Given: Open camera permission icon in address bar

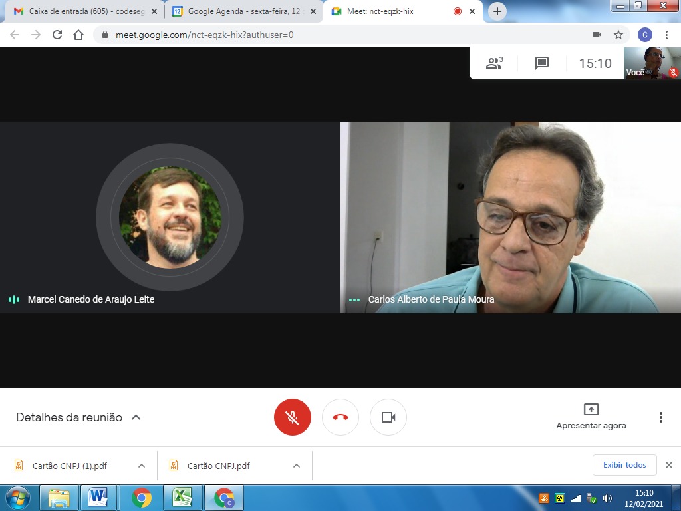Looking at the screenshot, I should click(x=597, y=35).
